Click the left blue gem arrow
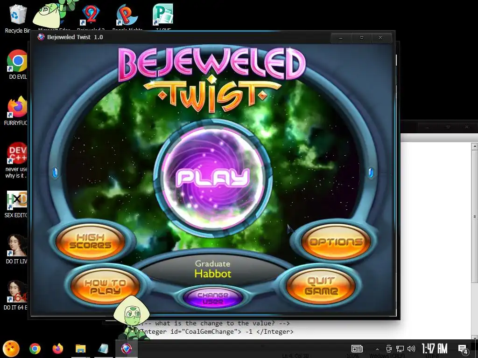This screenshot has width=478, height=358. [55, 172]
